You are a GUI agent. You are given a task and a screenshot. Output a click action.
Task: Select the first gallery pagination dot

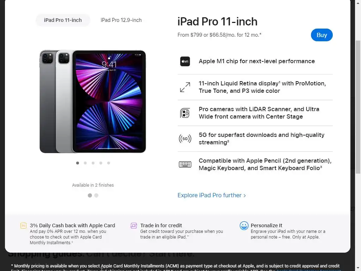click(78, 163)
